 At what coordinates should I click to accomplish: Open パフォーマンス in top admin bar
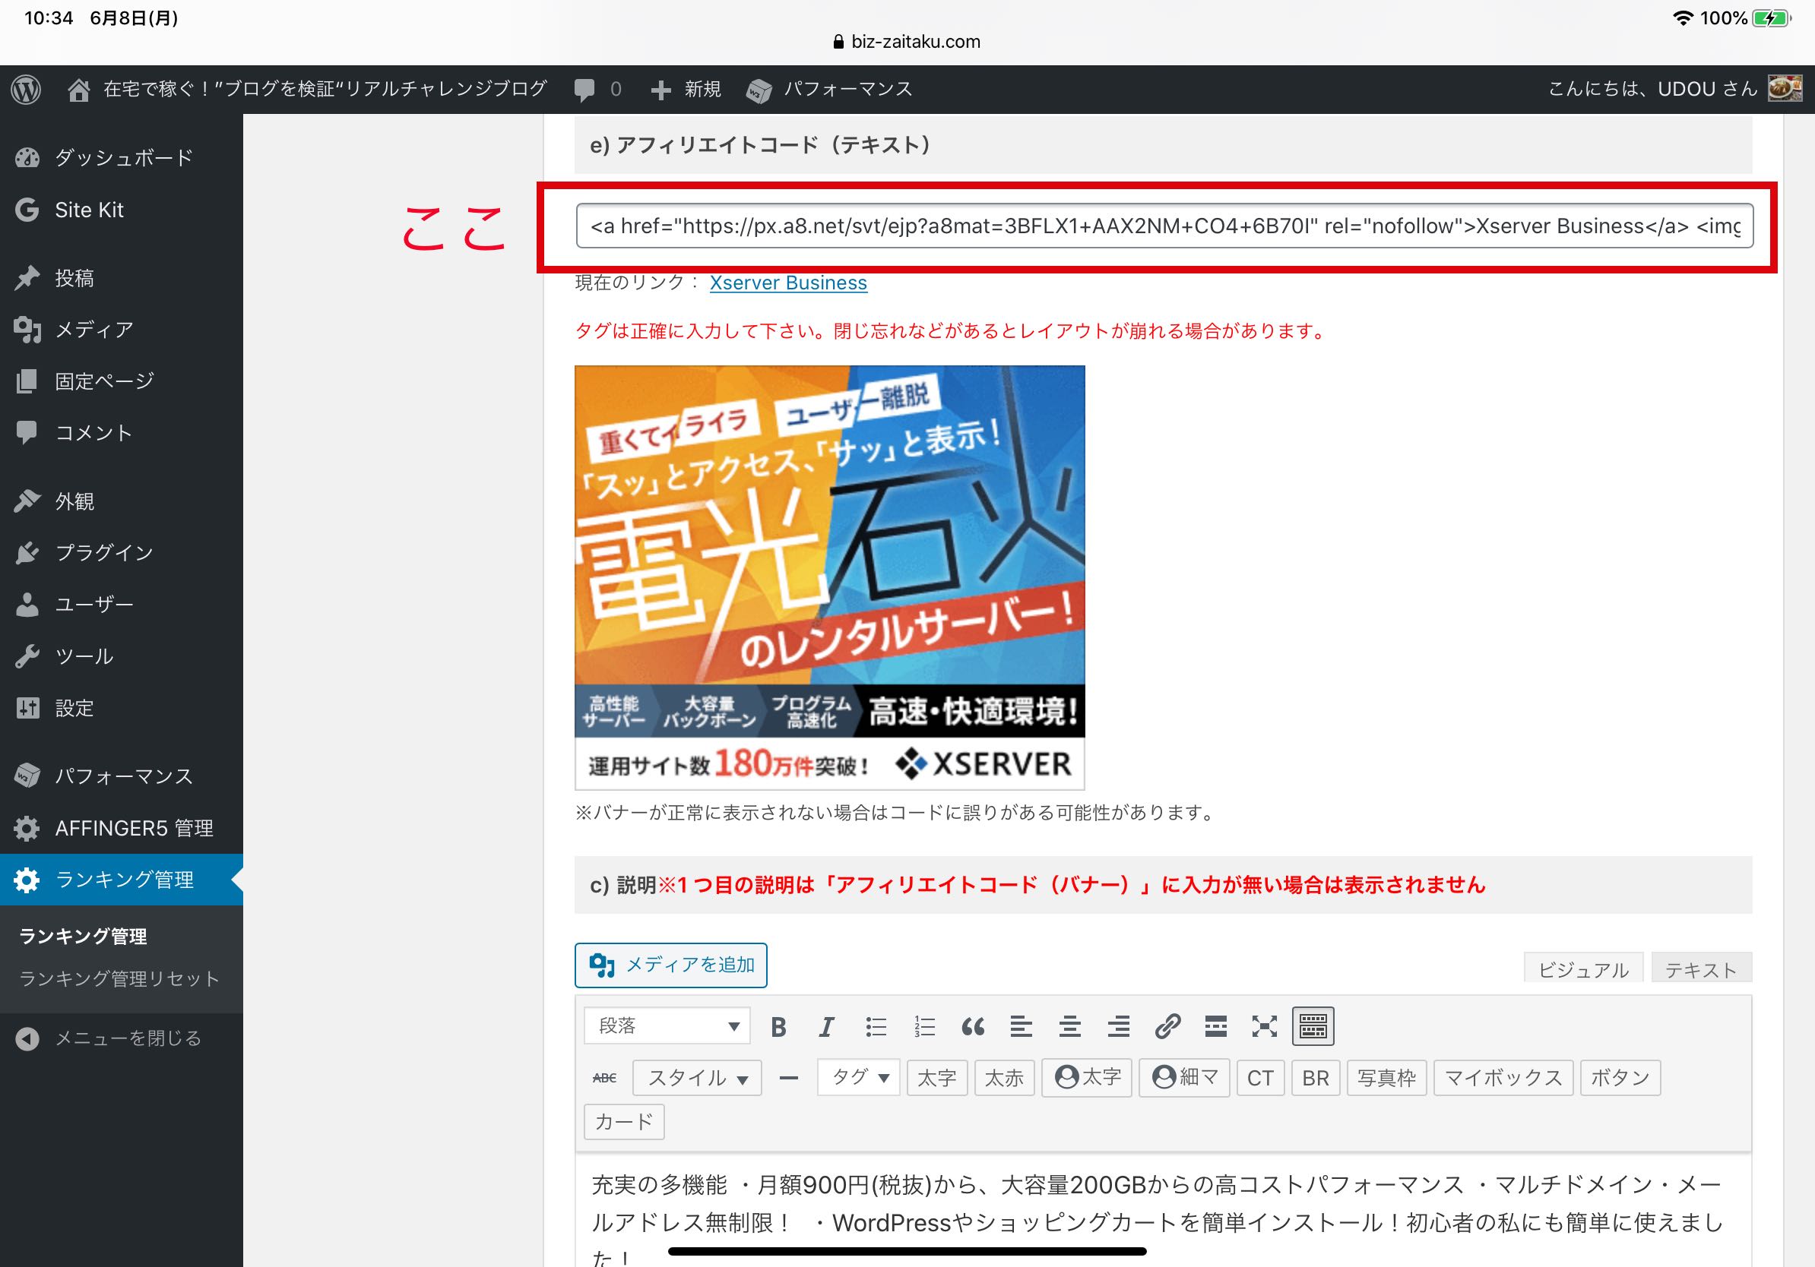click(x=829, y=90)
